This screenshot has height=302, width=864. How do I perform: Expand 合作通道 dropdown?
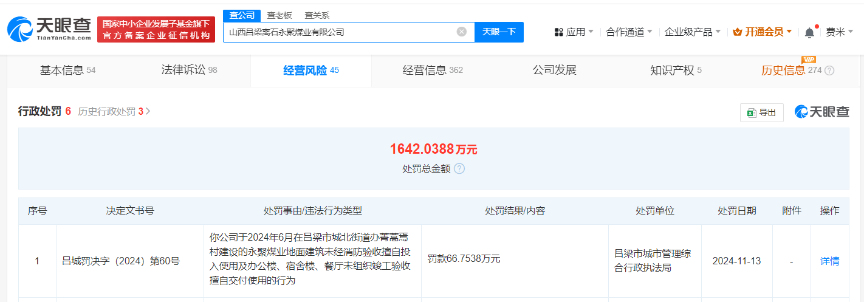click(x=629, y=32)
